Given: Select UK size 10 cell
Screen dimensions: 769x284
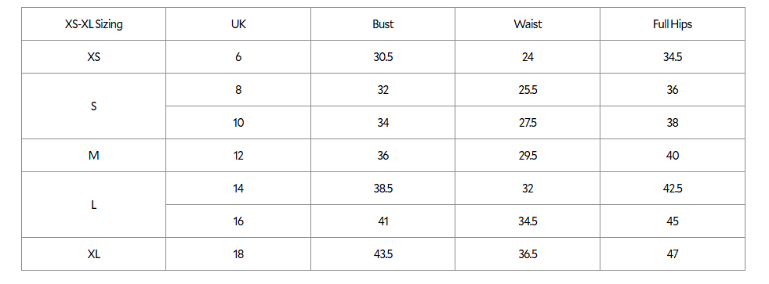Looking at the screenshot, I should pyautogui.click(x=238, y=123).
